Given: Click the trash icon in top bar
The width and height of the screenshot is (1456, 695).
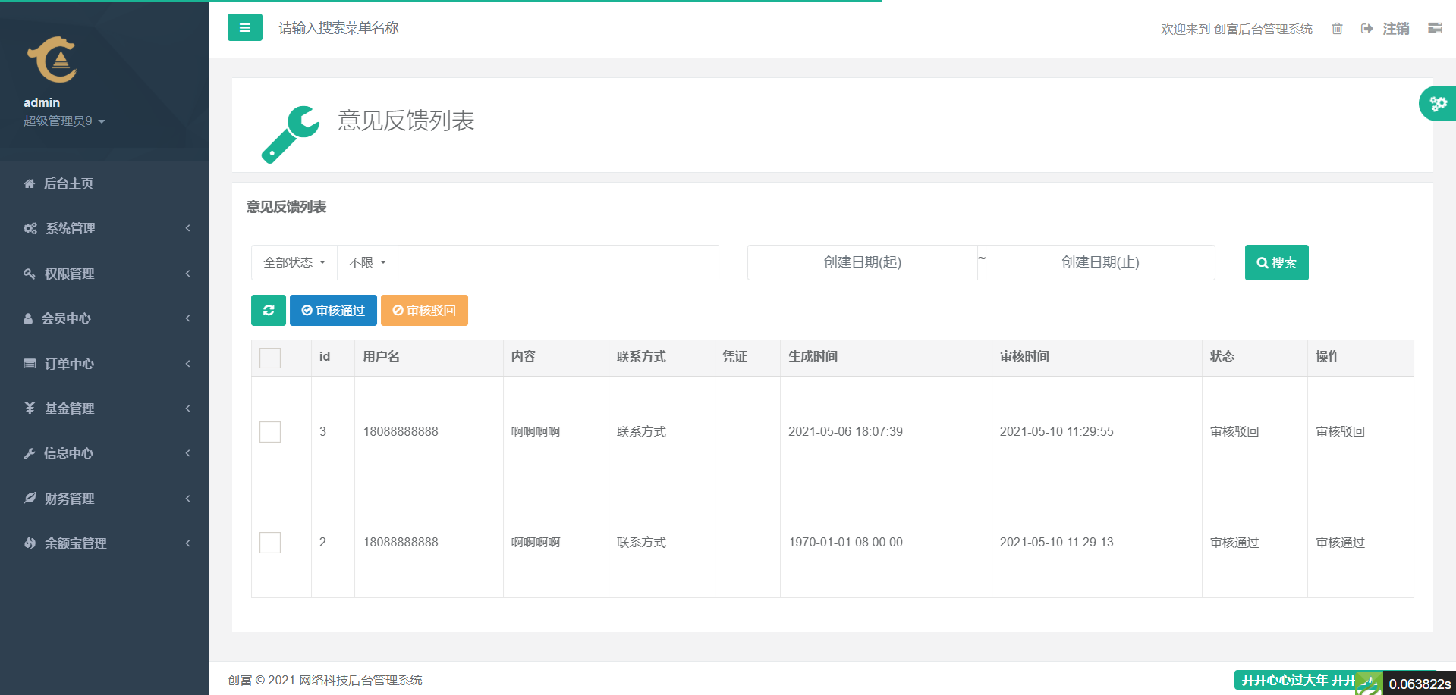Looking at the screenshot, I should point(1337,29).
